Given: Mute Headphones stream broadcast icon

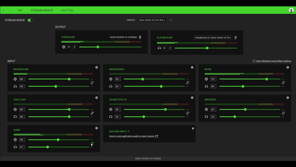Looking at the screenshot, I should click(111, 79).
